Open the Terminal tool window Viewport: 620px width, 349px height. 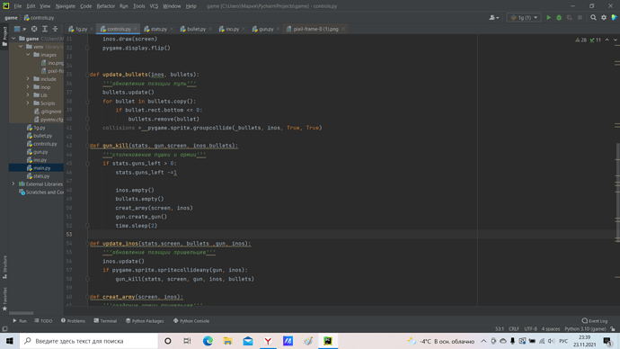[105, 321]
